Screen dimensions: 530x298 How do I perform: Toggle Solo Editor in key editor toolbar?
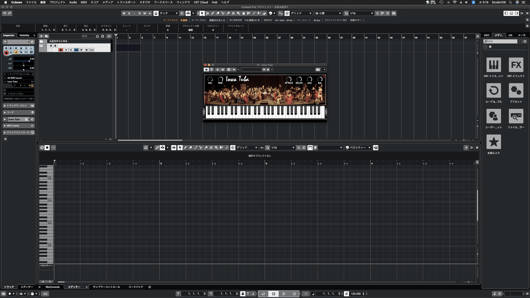[x=42, y=148]
